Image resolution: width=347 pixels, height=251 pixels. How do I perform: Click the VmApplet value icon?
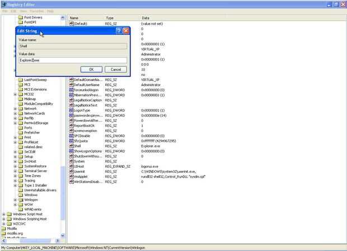[x=71, y=177]
